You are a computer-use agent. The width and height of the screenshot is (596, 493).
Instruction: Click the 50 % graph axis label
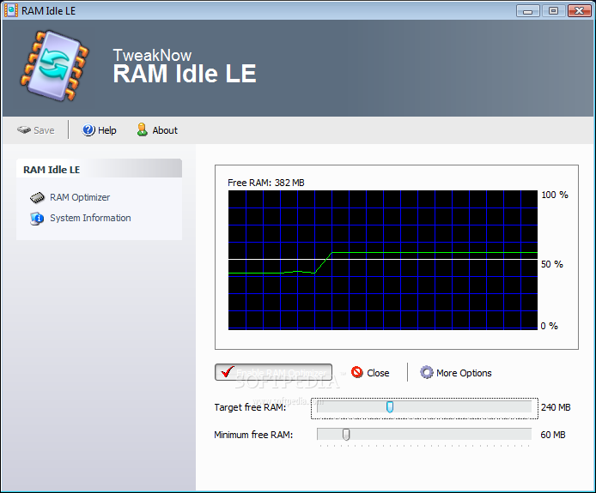[x=552, y=264]
